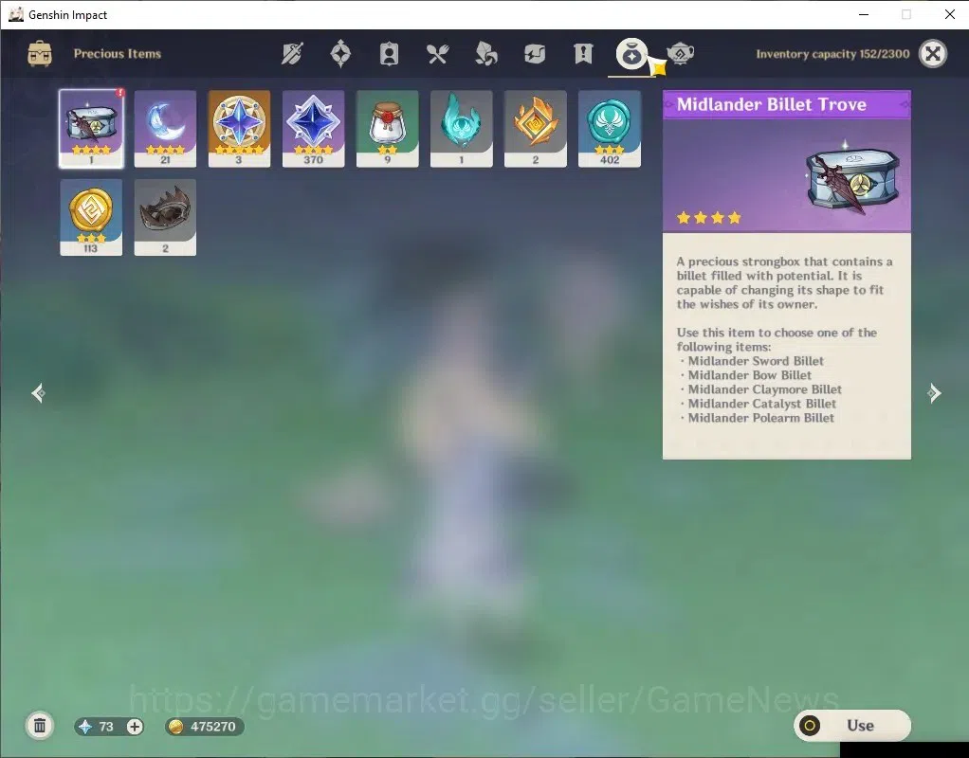Select the dark crown item with 2
Screen dimensions: 969x758
pyautogui.click(x=165, y=218)
